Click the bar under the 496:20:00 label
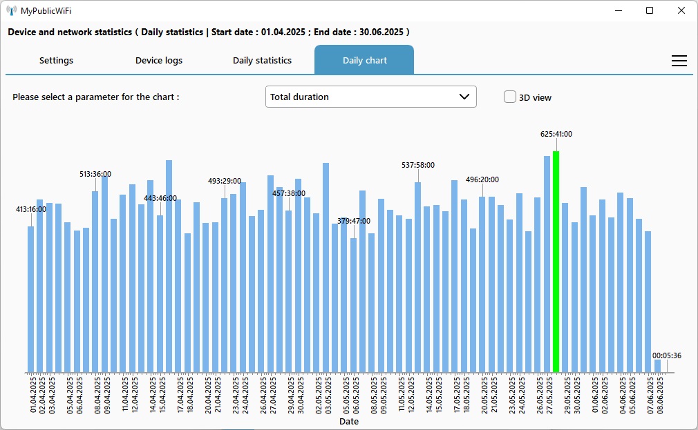The height and width of the screenshot is (430, 698). pos(482,283)
